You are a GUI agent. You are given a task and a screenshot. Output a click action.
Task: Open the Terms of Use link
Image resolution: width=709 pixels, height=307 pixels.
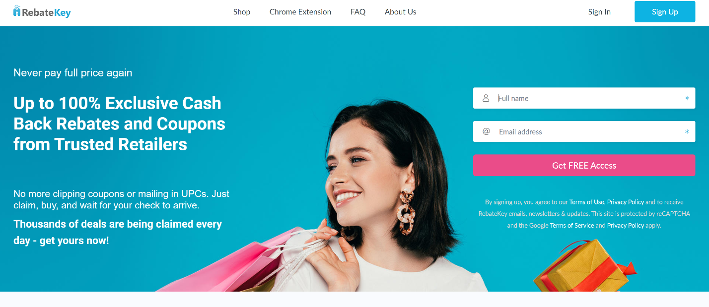pos(586,202)
